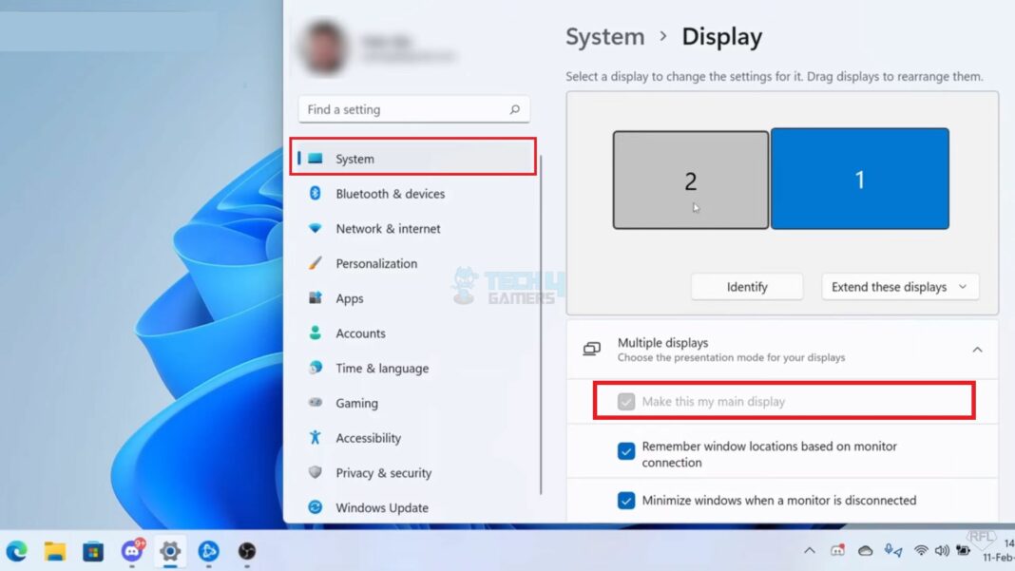This screenshot has height=571, width=1015.
Task: Select the System menu item in the sidebar
Action: (x=354, y=159)
